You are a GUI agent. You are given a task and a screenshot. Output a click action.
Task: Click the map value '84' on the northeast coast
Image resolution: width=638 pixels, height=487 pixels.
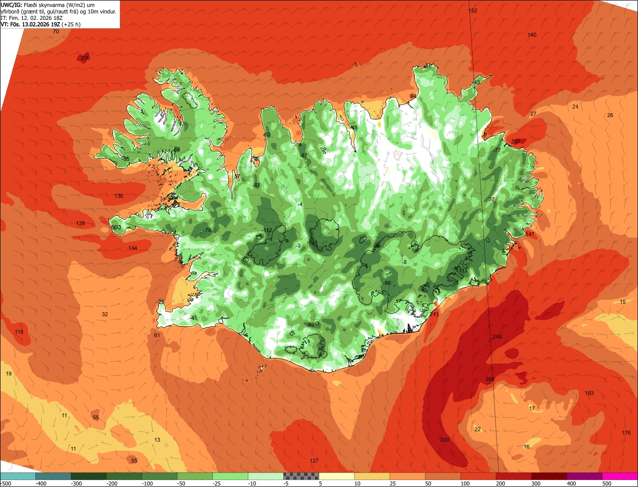pyautogui.click(x=413, y=96)
